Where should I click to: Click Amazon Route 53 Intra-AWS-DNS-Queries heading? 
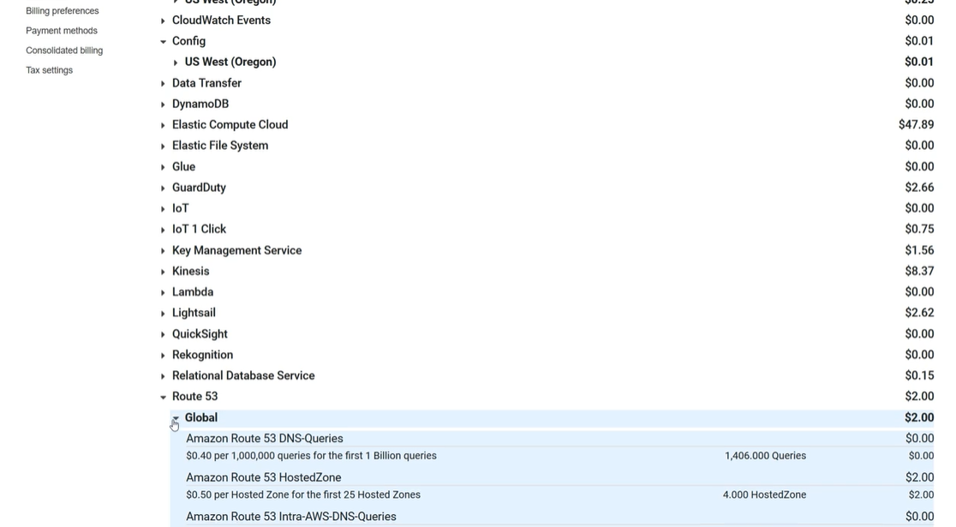[x=290, y=517]
